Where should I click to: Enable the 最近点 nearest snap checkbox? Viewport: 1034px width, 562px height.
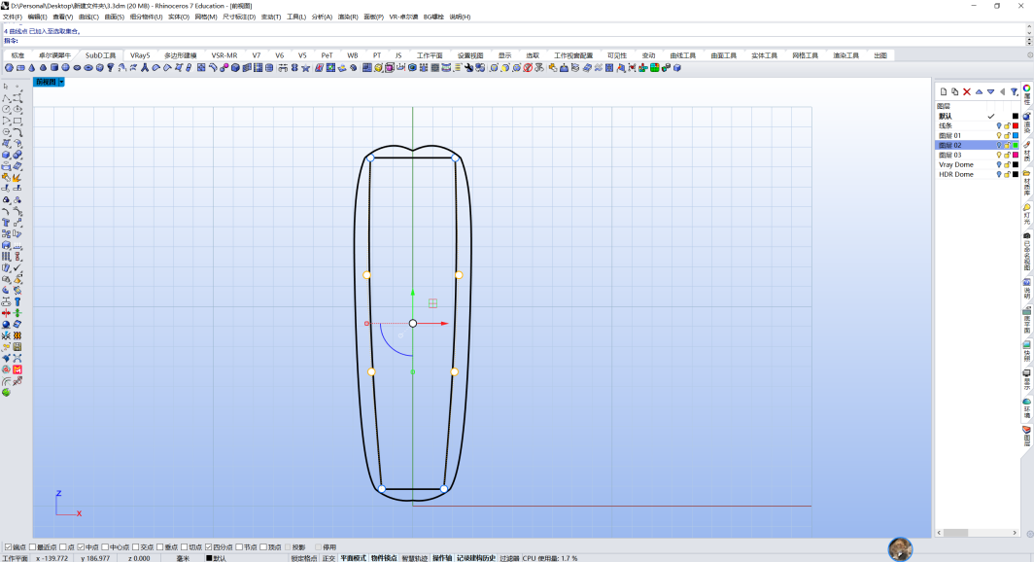coord(32,546)
